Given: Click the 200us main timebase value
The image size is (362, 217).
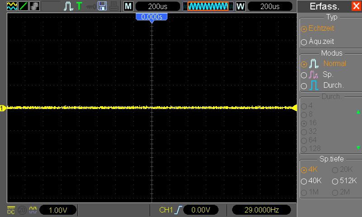Looking at the screenshot, I should pyautogui.click(x=157, y=6).
